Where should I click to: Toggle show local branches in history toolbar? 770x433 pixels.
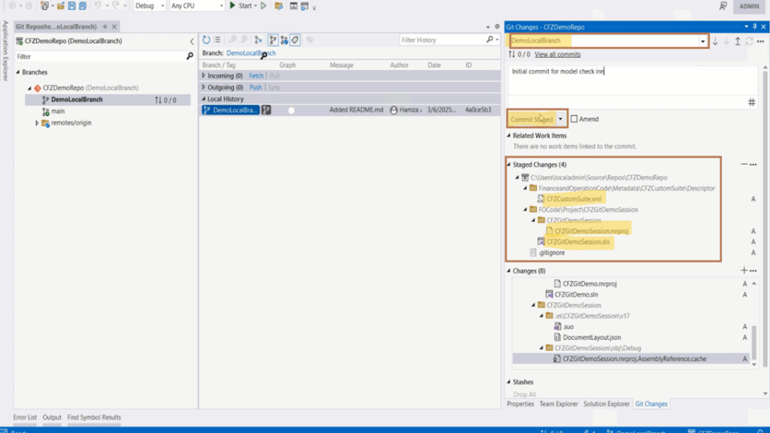pos(273,40)
